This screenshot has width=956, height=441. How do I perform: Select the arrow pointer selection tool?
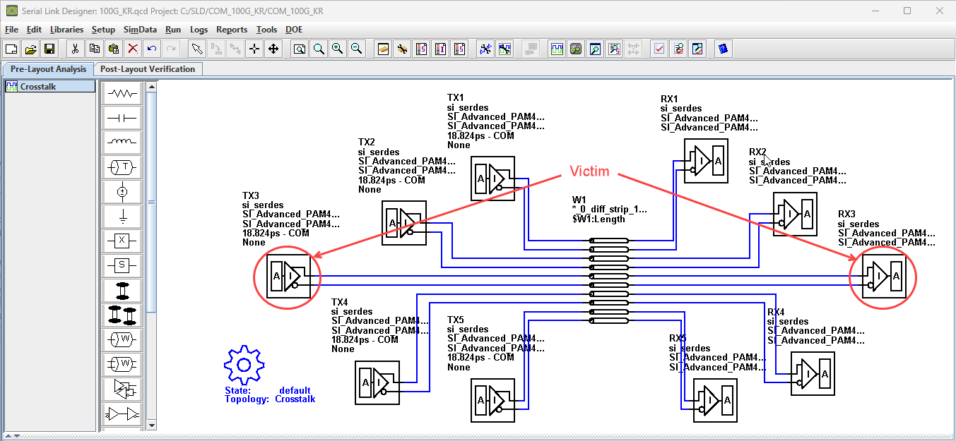pos(197,49)
